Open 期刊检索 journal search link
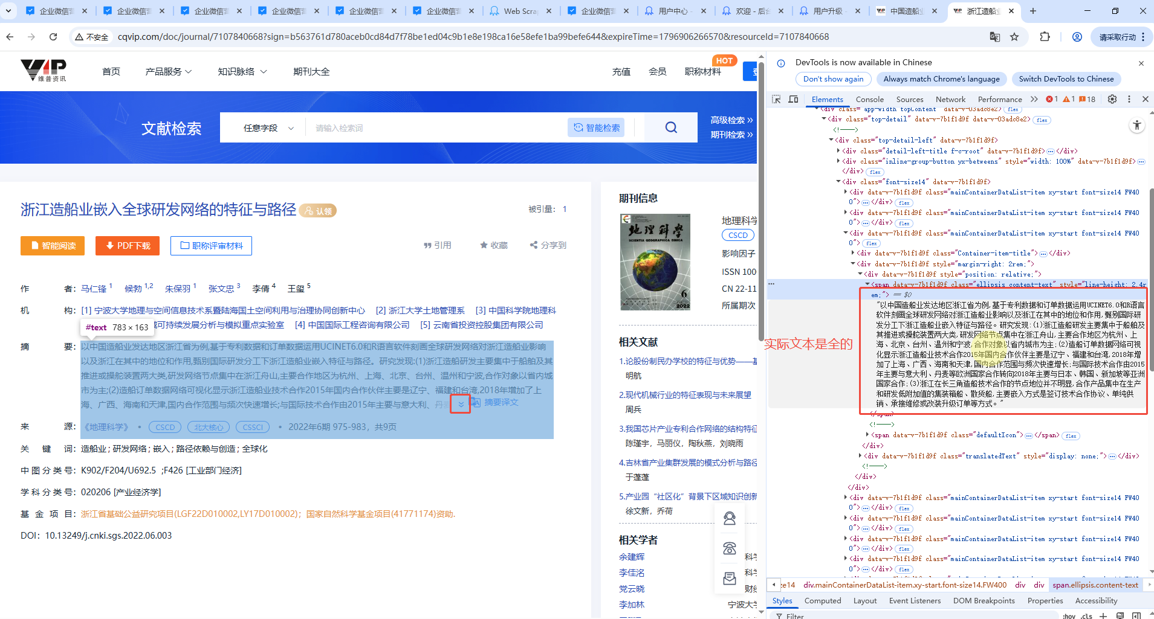Screen dimensions: 1154x619 tap(731, 135)
